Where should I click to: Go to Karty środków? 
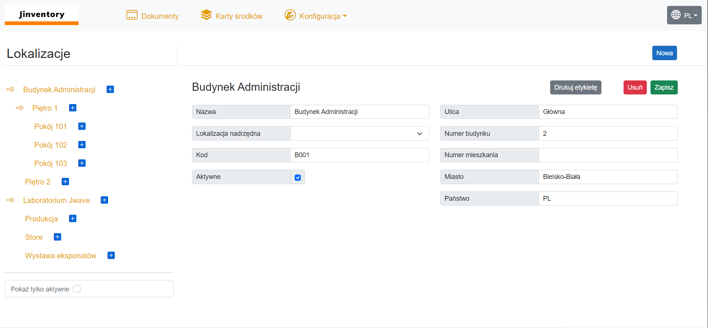tap(232, 16)
